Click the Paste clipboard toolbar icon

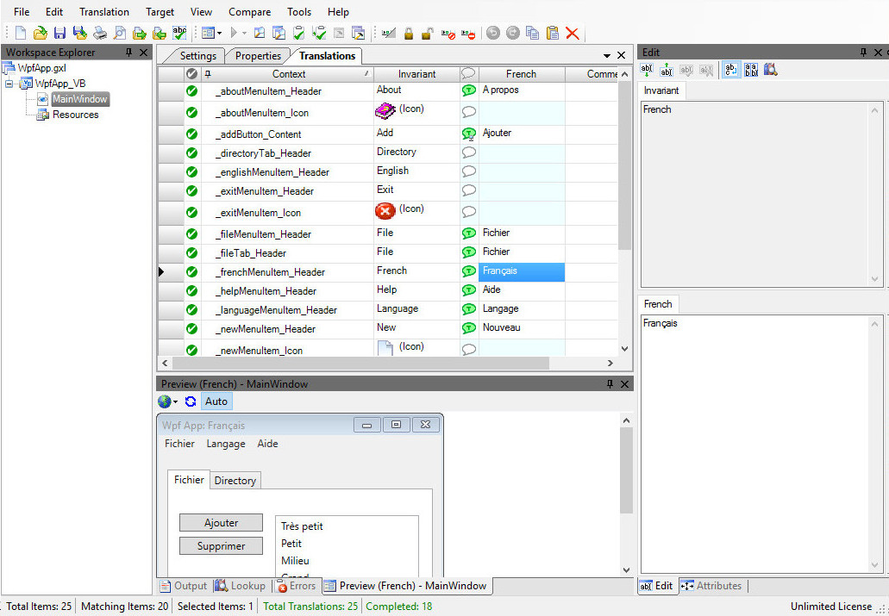point(553,34)
